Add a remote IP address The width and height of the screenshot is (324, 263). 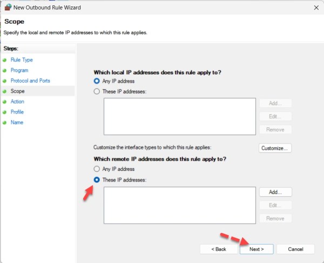(275, 192)
